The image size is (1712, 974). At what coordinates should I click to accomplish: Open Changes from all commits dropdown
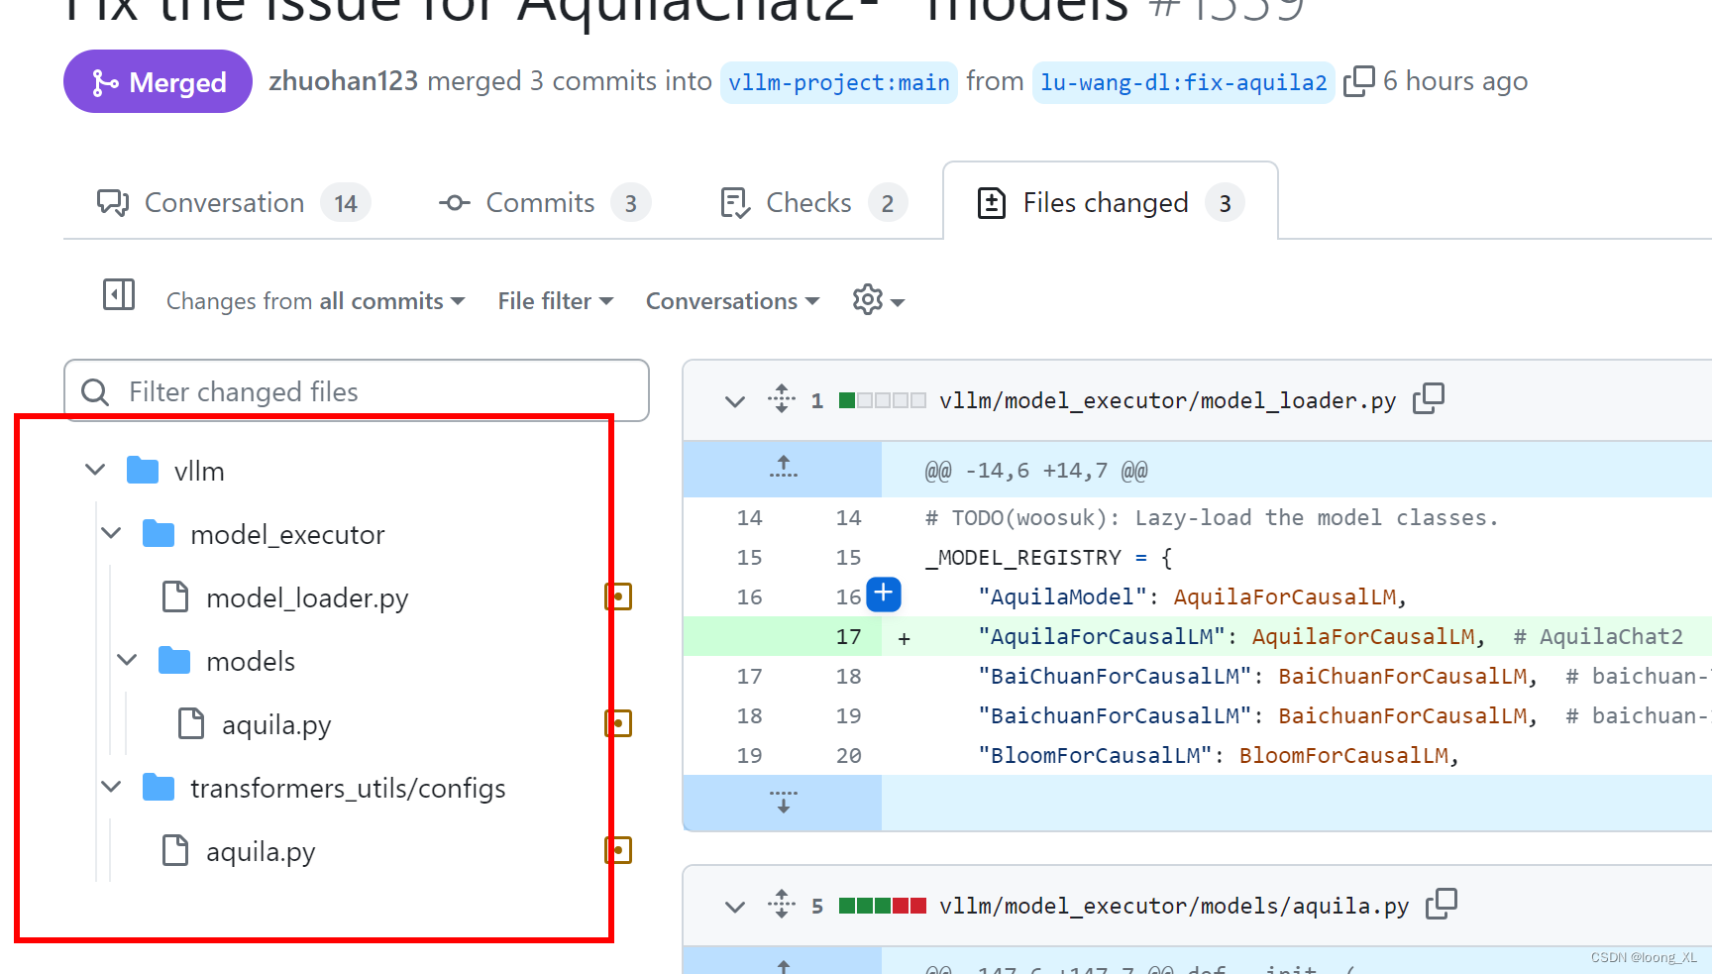315,301
